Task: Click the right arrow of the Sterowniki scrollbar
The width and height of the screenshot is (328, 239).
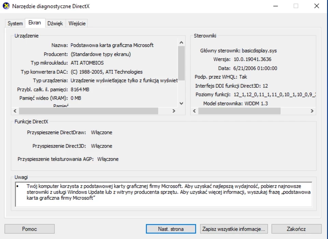Action: click(312, 111)
